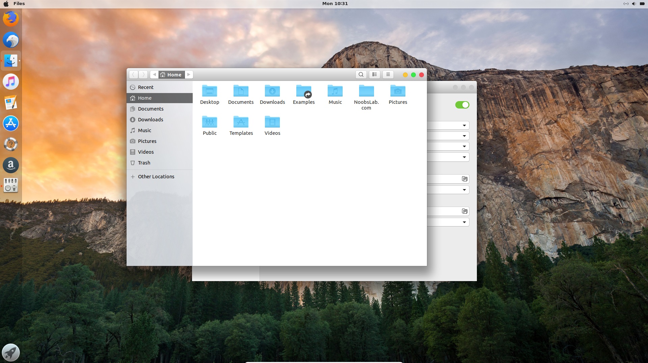Screen dimensions: 648x363
Task: Switch to list view in Files
Action: click(374, 74)
